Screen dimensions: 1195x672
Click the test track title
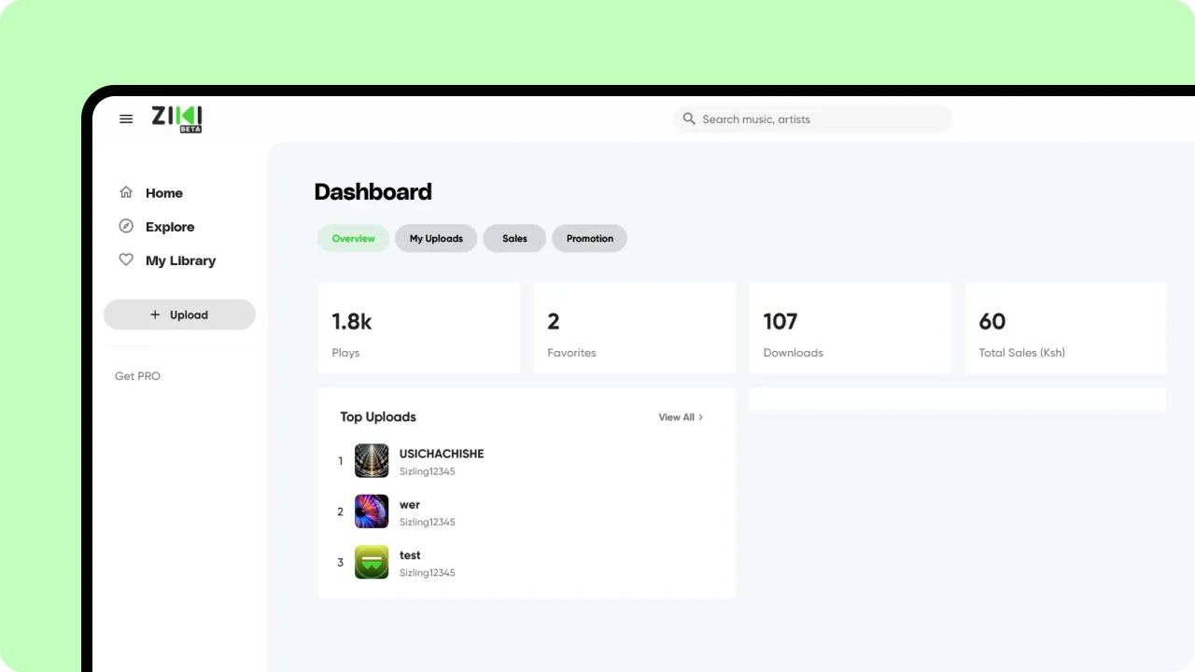click(x=410, y=554)
